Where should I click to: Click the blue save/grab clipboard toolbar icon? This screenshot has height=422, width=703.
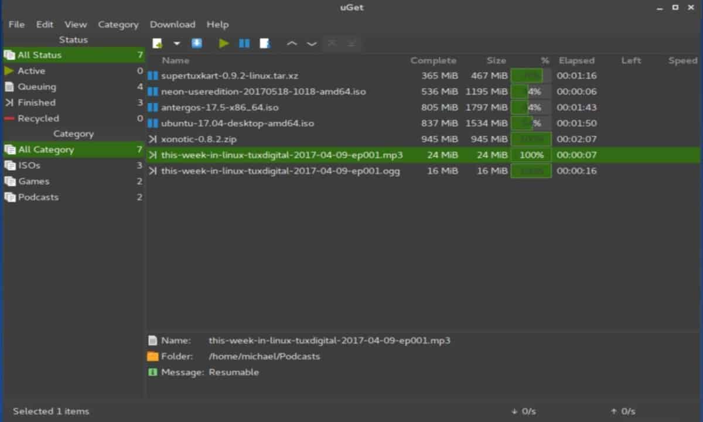197,43
